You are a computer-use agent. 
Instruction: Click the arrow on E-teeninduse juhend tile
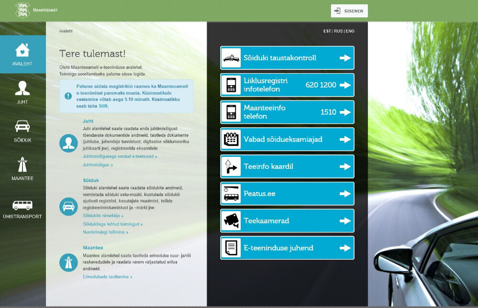click(x=345, y=248)
